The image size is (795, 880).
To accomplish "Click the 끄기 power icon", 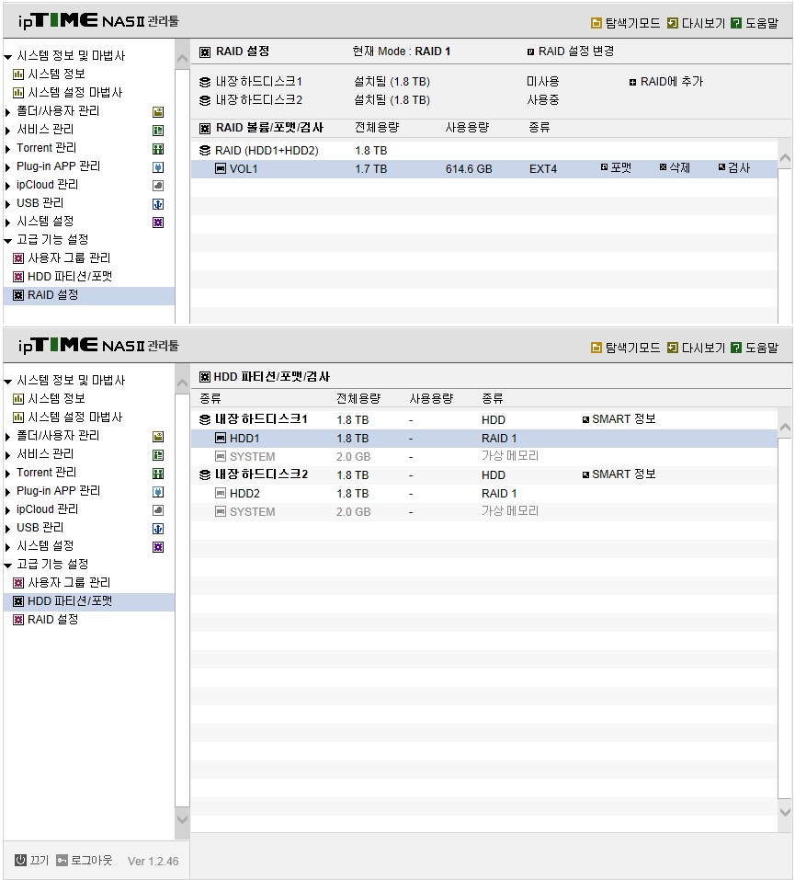I will [x=20, y=860].
